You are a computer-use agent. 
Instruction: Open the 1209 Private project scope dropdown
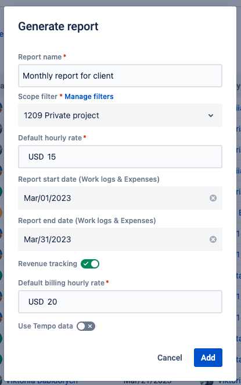120,115
